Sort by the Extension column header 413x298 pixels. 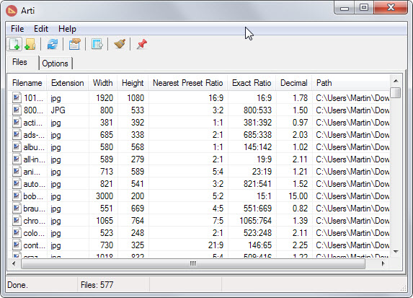pos(68,83)
